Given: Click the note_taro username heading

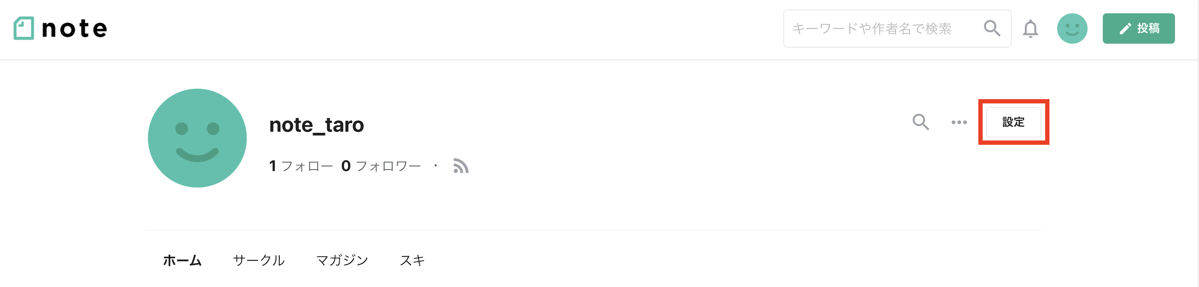Looking at the screenshot, I should point(316,125).
